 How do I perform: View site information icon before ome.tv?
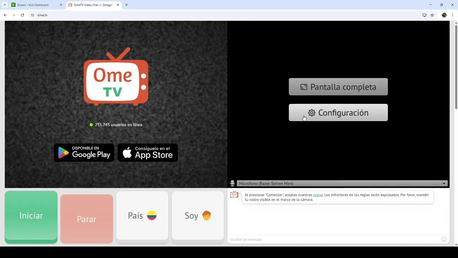[33, 15]
